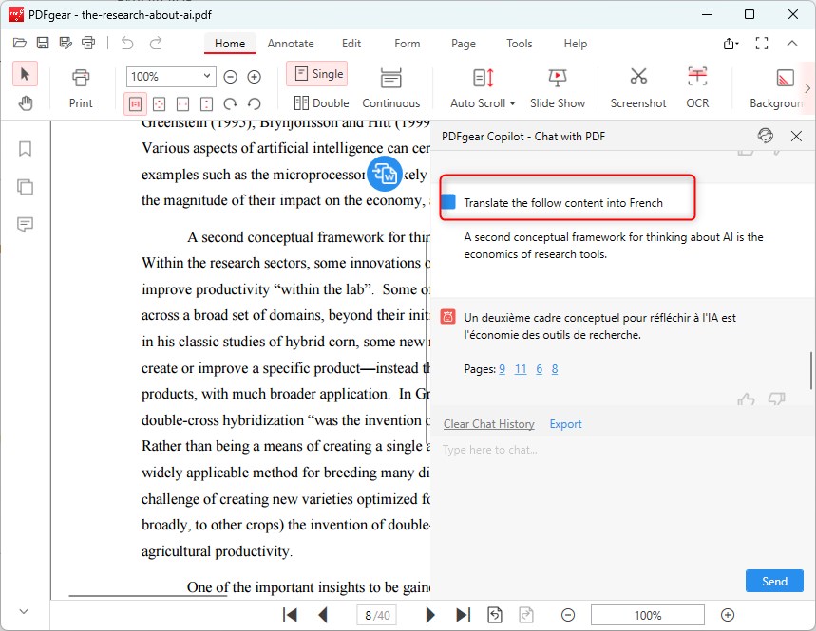
Task: Open the Tools menu
Action: [519, 44]
